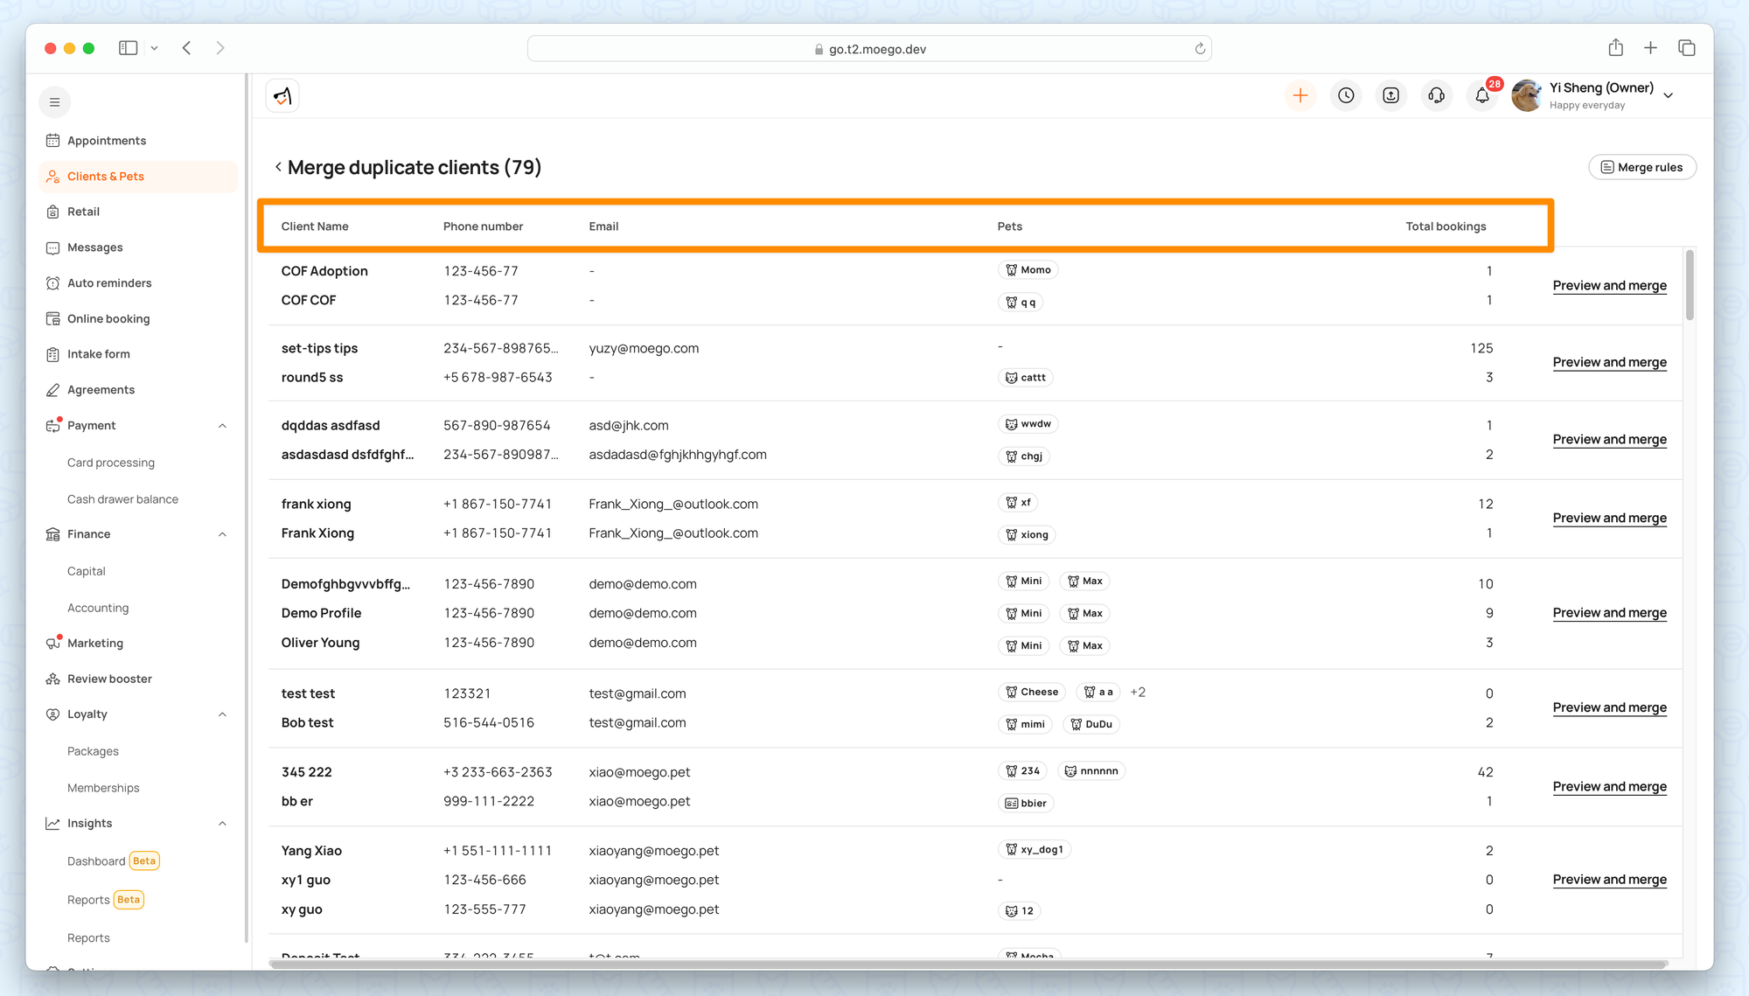Collapse the Payment section chevron
Screen dimensions: 1749x996
tap(222, 426)
